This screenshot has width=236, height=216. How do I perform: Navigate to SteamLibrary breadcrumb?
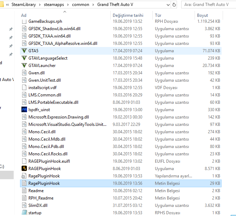[24, 5]
